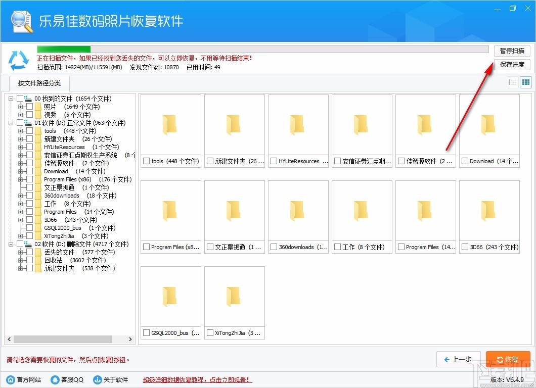Screen dimensions: 536x388
Task: Switch to list view icon
Action: click(x=512, y=82)
